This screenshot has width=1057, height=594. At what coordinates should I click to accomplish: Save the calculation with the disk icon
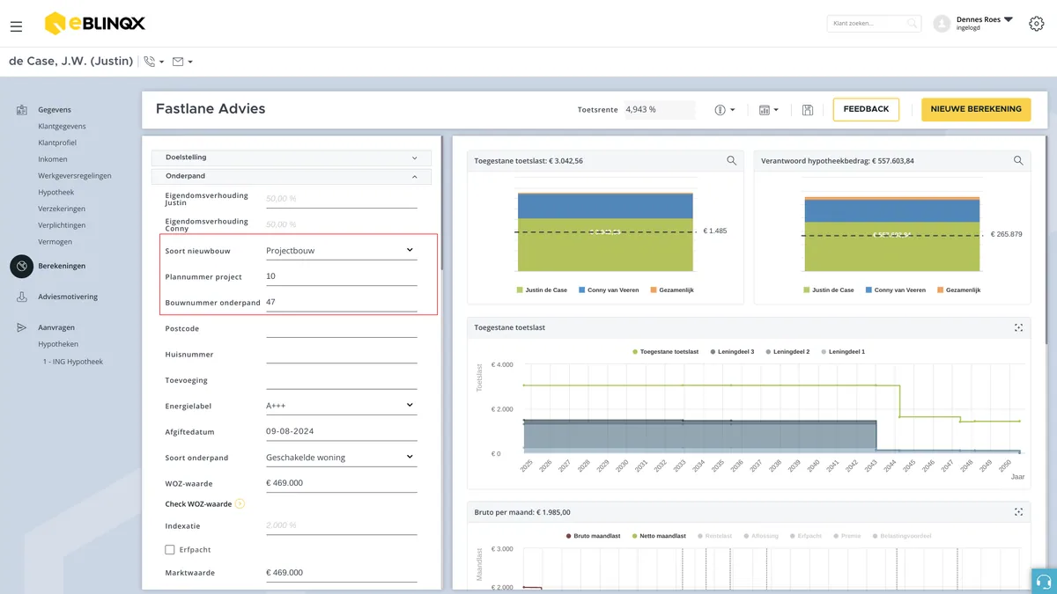point(808,110)
